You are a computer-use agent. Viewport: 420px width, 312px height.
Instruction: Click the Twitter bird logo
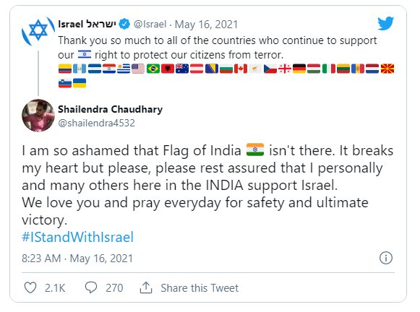pyautogui.click(x=385, y=24)
